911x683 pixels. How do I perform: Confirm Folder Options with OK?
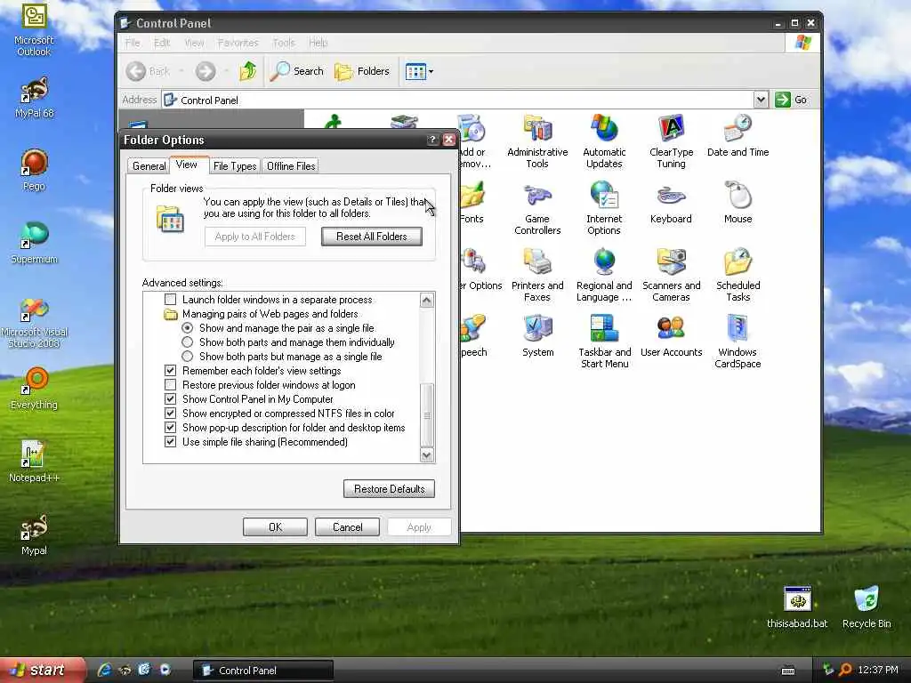[x=275, y=527]
